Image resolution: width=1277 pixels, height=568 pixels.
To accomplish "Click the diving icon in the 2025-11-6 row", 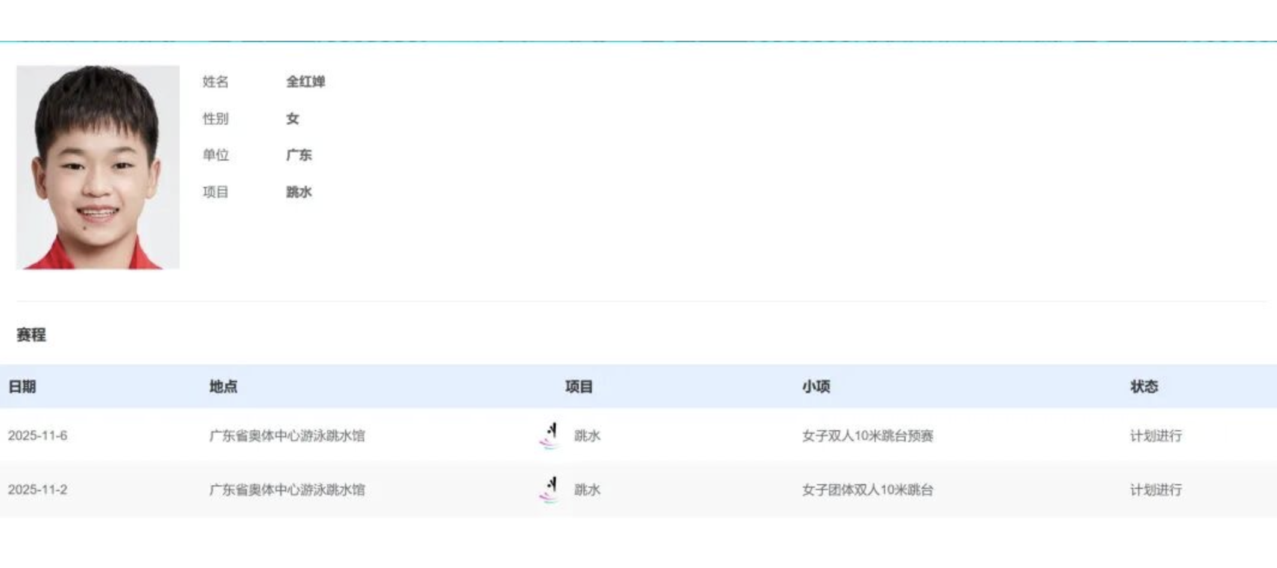I will coord(549,436).
